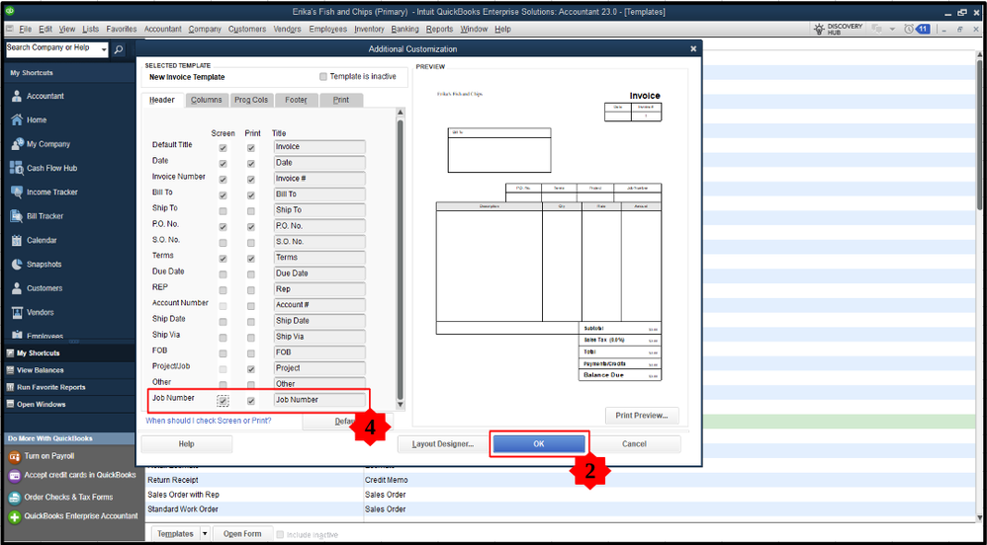Click the Cancel button
The height and width of the screenshot is (545, 987).
point(634,443)
